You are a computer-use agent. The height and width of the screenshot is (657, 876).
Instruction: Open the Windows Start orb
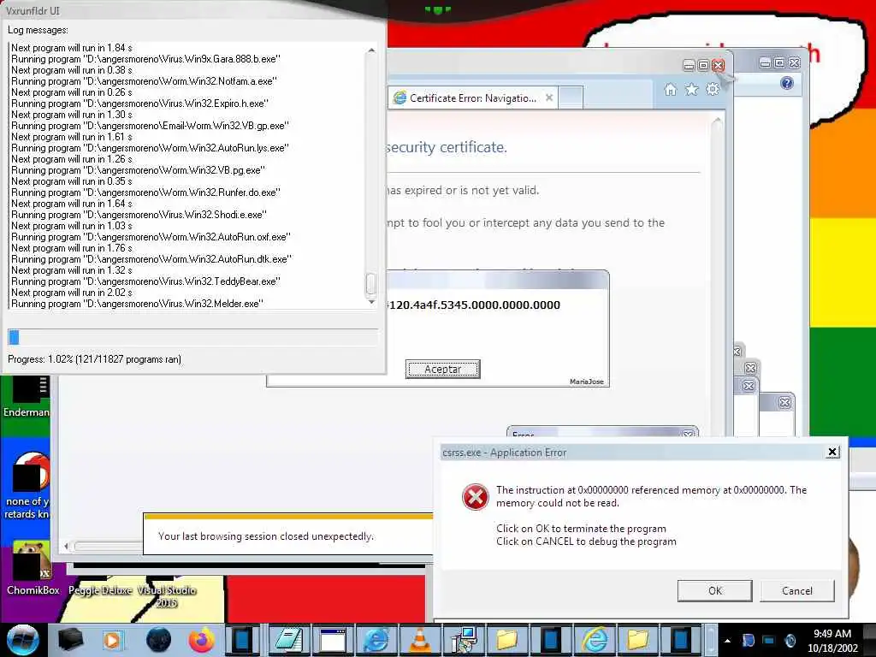click(x=22, y=640)
